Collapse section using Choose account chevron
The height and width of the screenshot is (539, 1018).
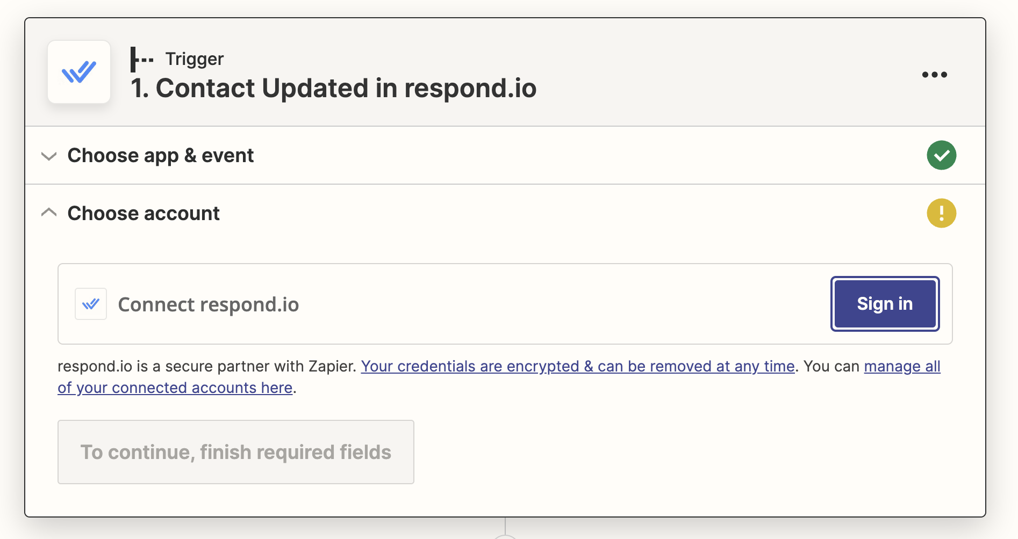pyautogui.click(x=49, y=213)
